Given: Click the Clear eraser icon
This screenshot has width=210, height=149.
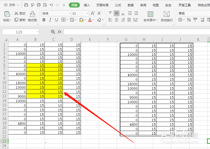Looking at the screenshot, I should click(99, 20).
